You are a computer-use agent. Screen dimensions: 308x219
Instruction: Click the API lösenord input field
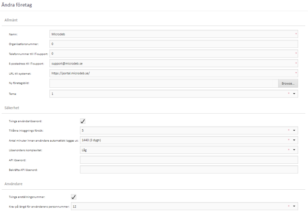pyautogui.click(x=189, y=160)
